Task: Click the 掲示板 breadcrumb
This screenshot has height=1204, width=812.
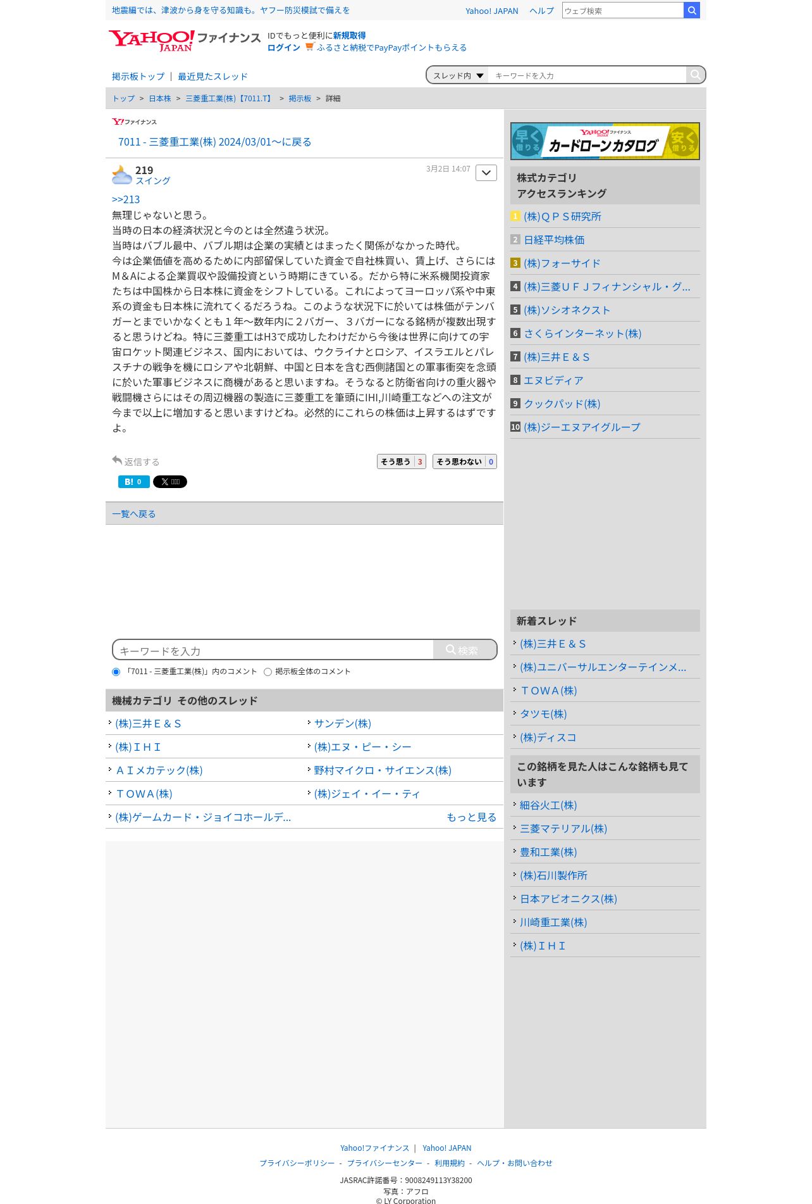Action: [300, 98]
